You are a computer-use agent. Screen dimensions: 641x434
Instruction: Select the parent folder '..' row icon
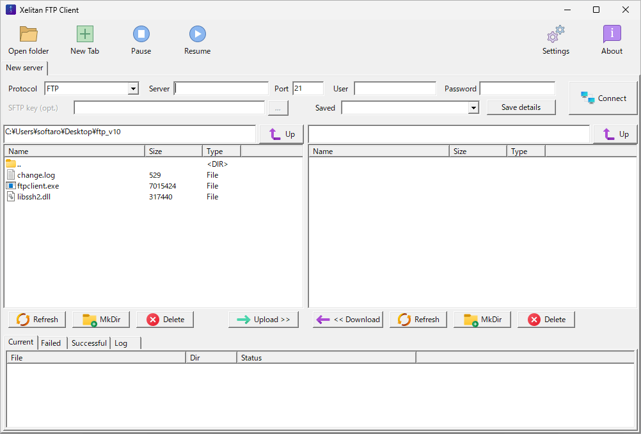[11, 164]
